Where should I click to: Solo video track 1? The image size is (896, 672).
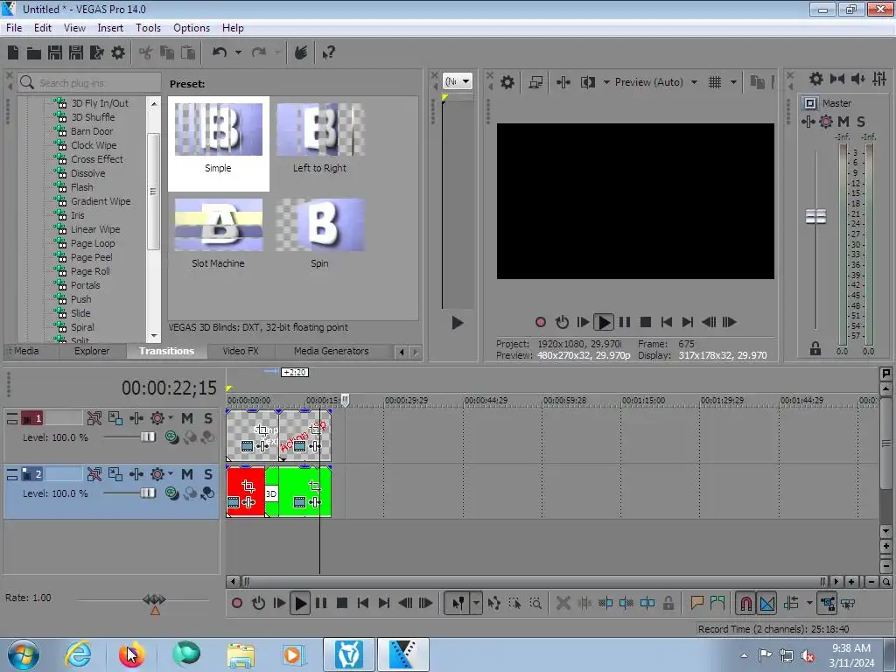208,418
